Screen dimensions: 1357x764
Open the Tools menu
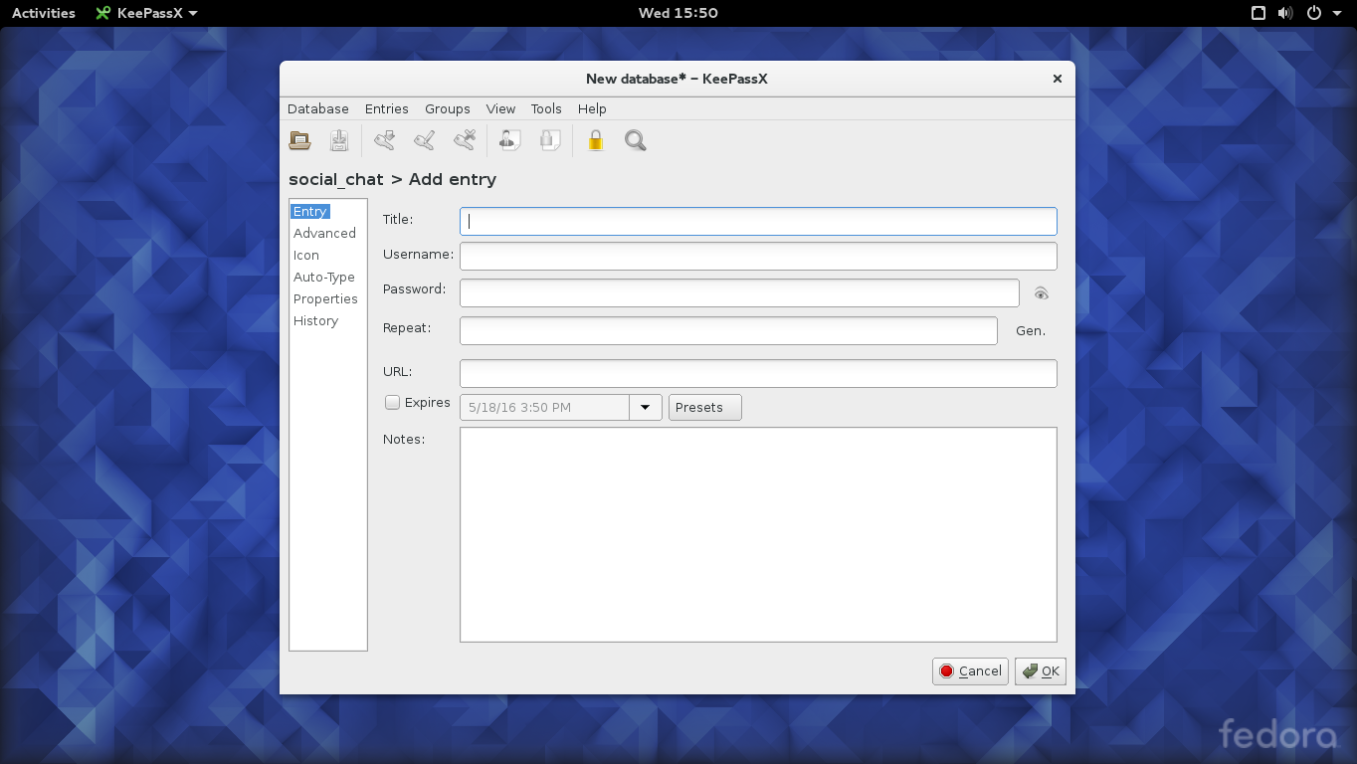pos(546,109)
